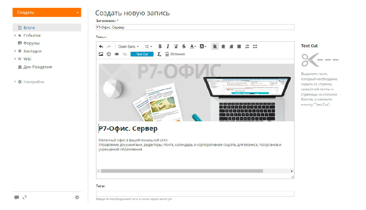Click the horizontal scrollbar thumb in editor
Screen dimensions: 366x210
(x=182, y=171)
